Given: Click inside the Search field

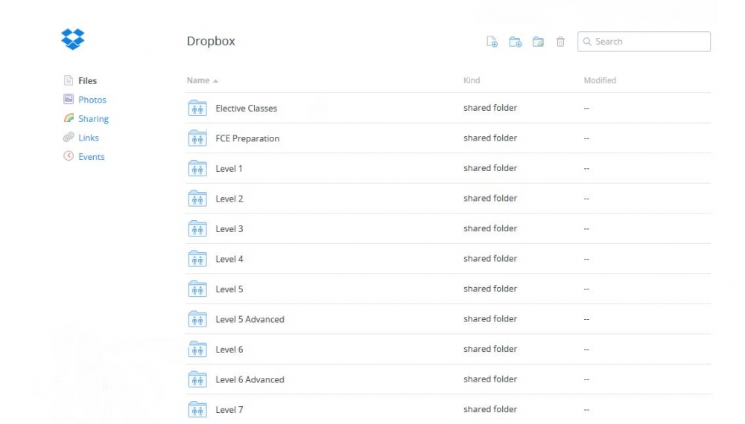Looking at the screenshot, I should click(650, 42).
